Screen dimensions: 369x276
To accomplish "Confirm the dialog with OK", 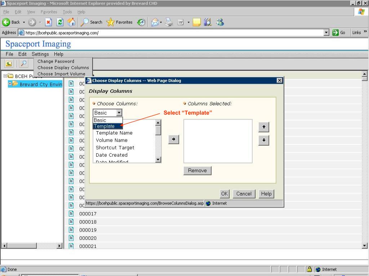I will 224,194.
